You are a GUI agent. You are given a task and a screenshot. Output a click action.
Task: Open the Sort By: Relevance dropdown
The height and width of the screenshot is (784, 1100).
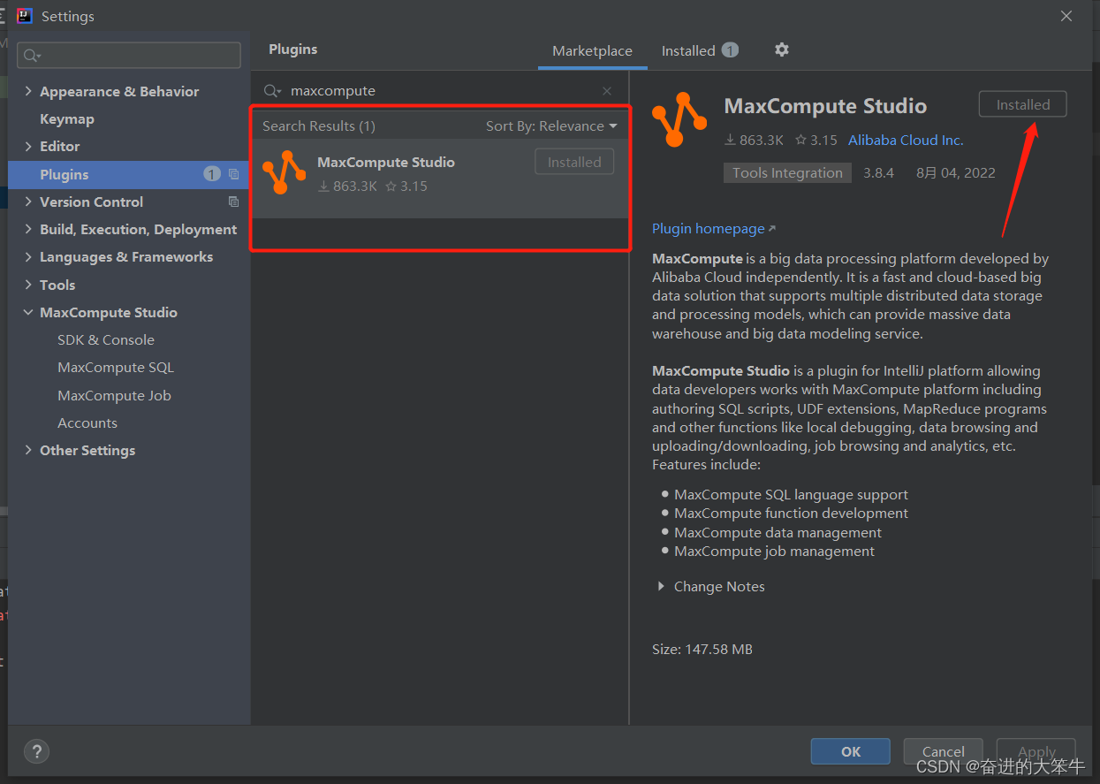pyautogui.click(x=551, y=126)
